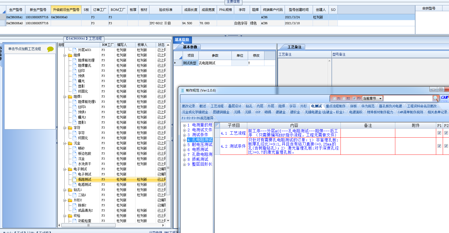
Task: Click the 阻焊 folder icon in process tree
Action: [x=70, y=55]
